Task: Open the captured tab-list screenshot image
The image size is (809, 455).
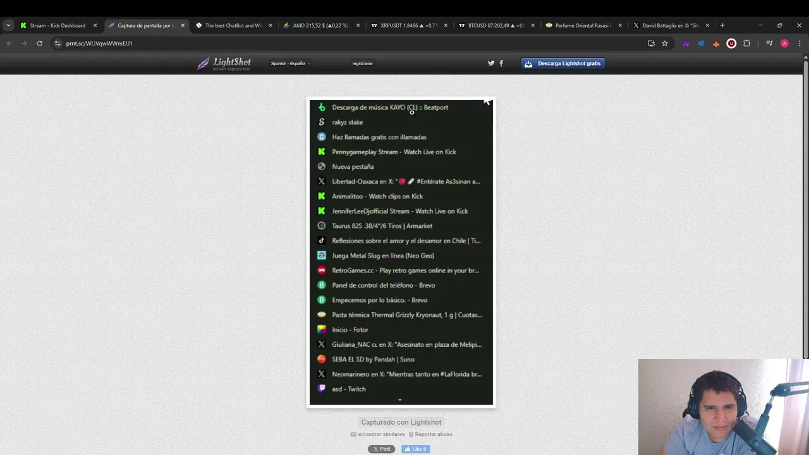Action: 401,252
